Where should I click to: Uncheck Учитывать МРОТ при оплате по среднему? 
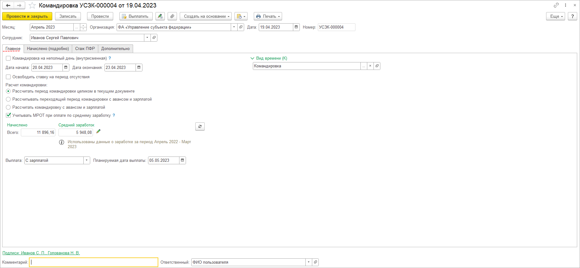[x=8, y=115]
